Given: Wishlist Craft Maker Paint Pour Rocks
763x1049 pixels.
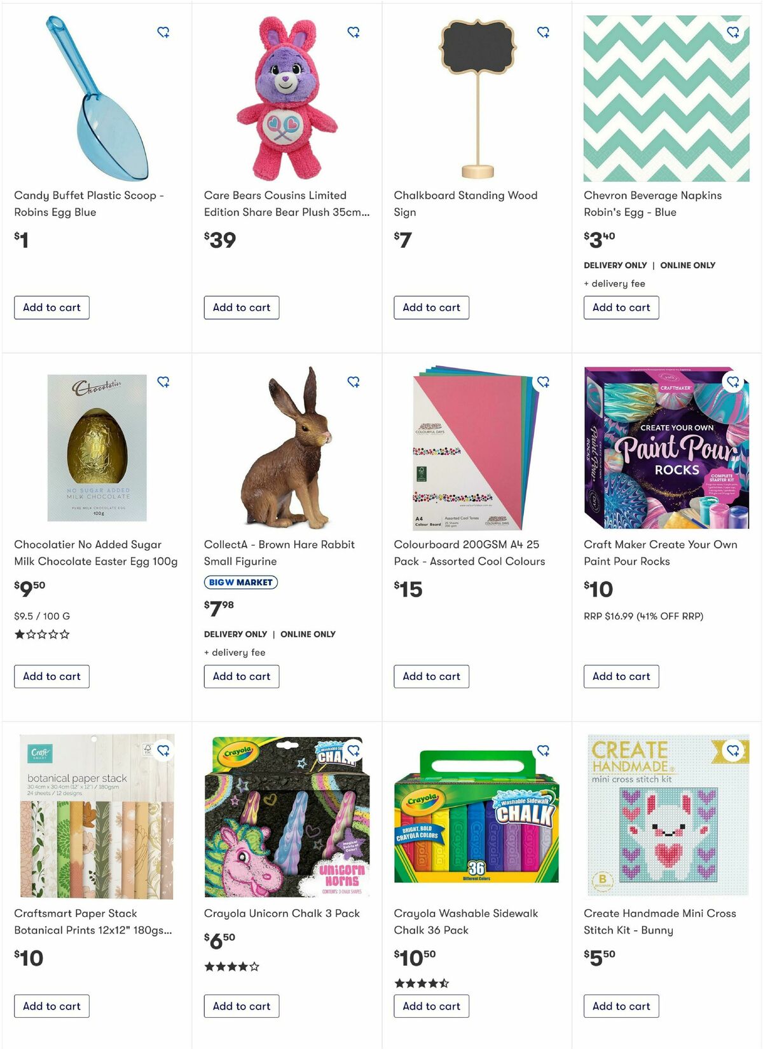Looking at the screenshot, I should [x=733, y=382].
